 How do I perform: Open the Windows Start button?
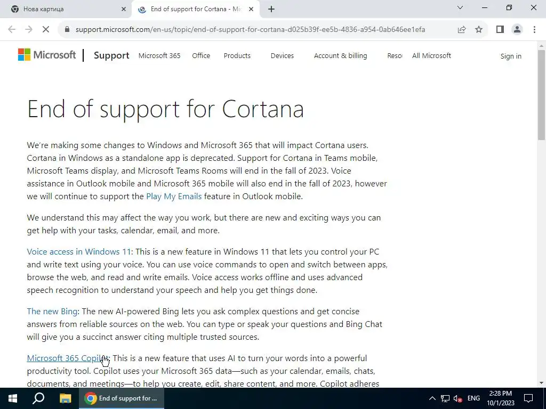tap(13, 398)
